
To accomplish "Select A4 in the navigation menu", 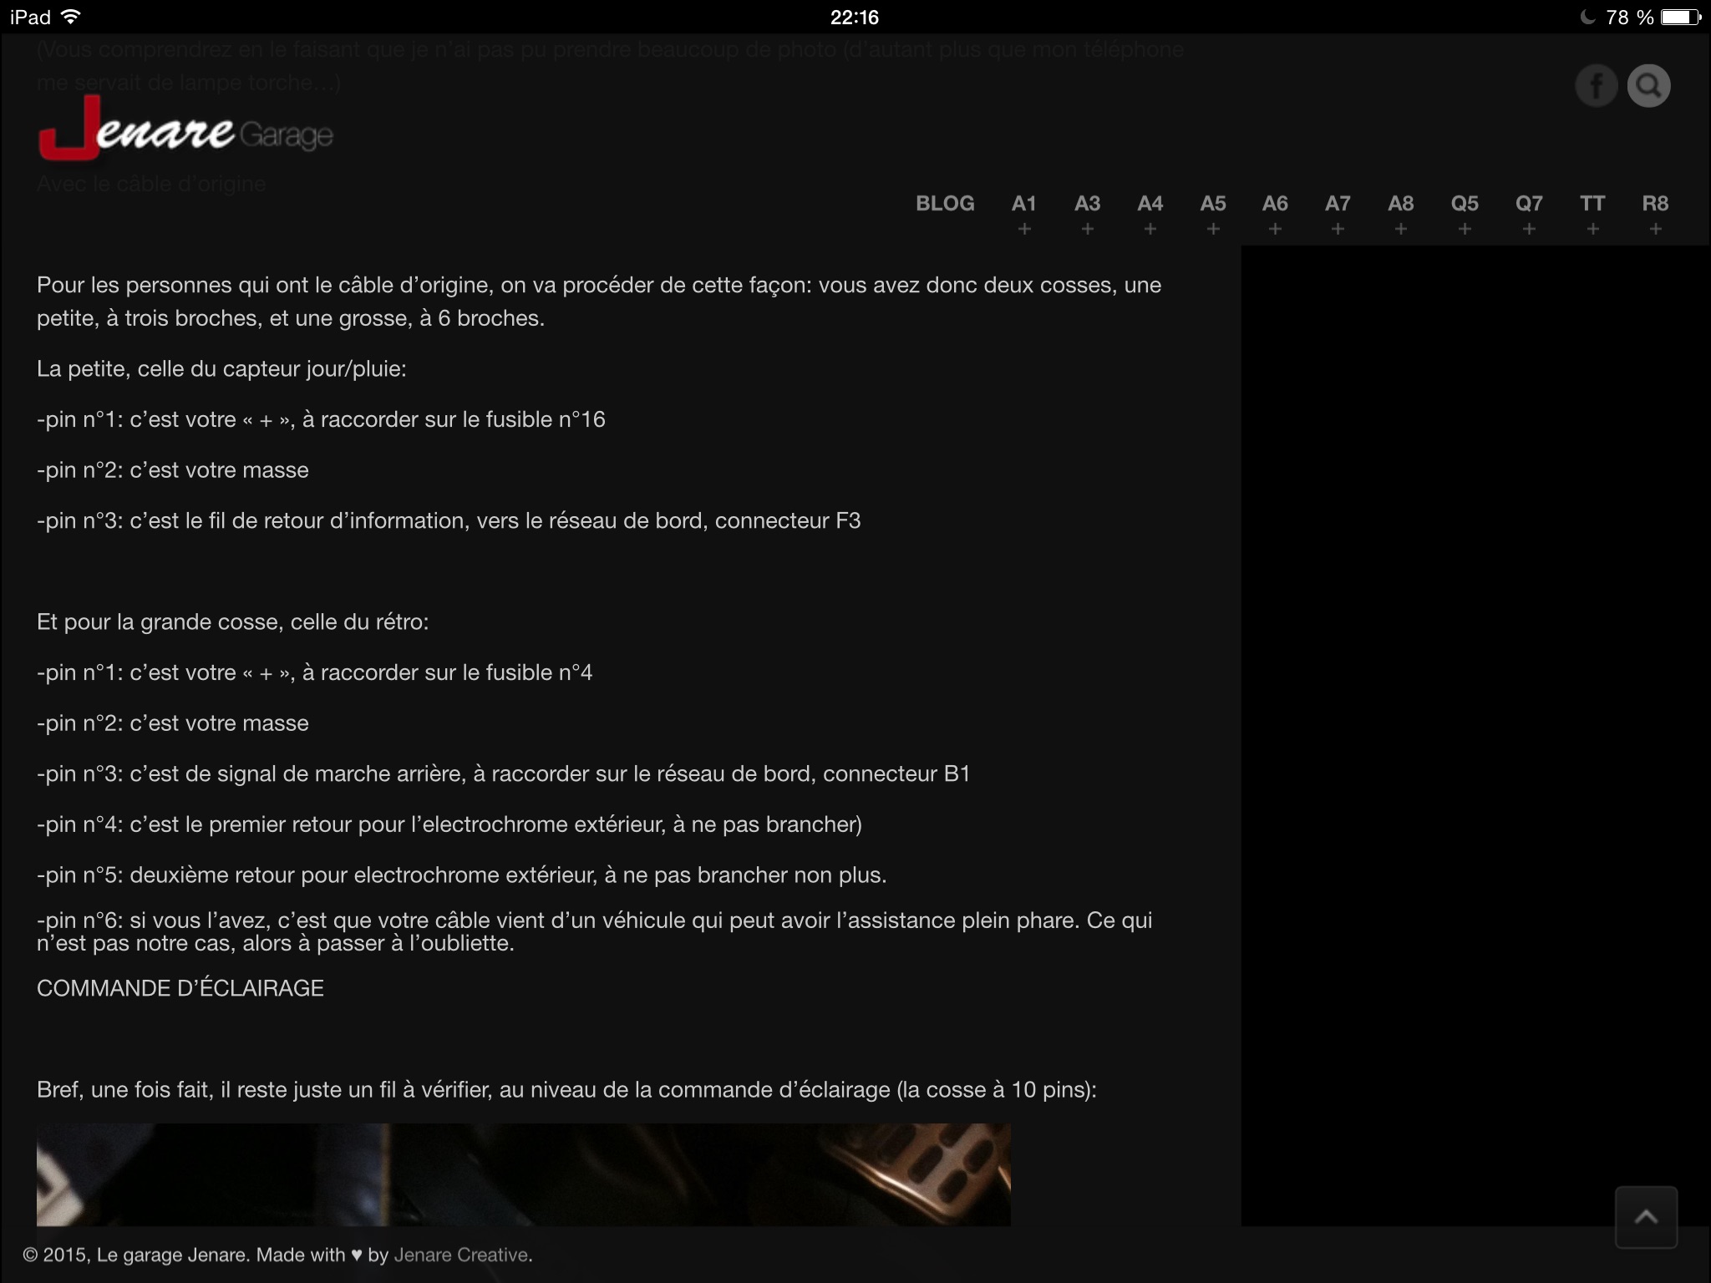I will (1150, 204).
